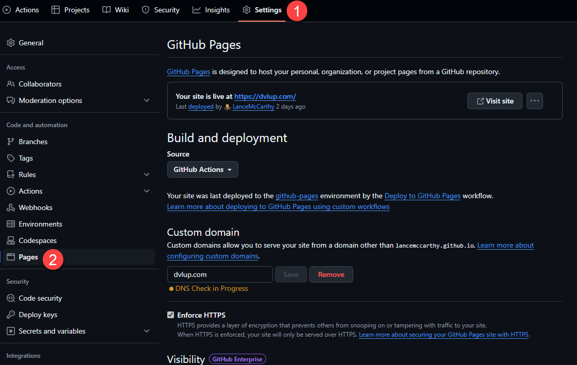Click the custom domain text field

tap(220, 274)
